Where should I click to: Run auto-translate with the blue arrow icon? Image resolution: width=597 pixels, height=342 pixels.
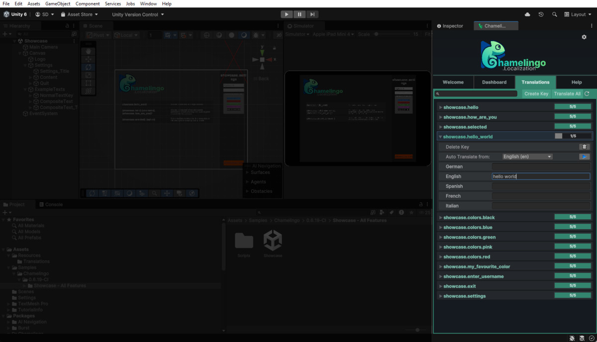click(x=585, y=157)
